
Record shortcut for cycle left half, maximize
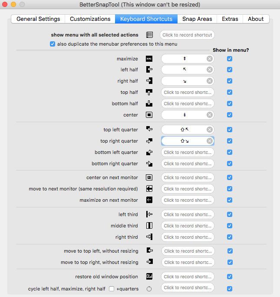tap(188, 287)
